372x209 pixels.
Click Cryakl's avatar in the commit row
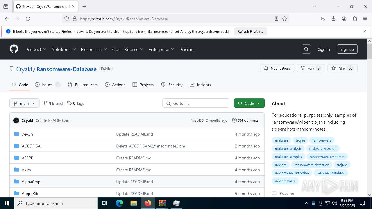pos(16,120)
